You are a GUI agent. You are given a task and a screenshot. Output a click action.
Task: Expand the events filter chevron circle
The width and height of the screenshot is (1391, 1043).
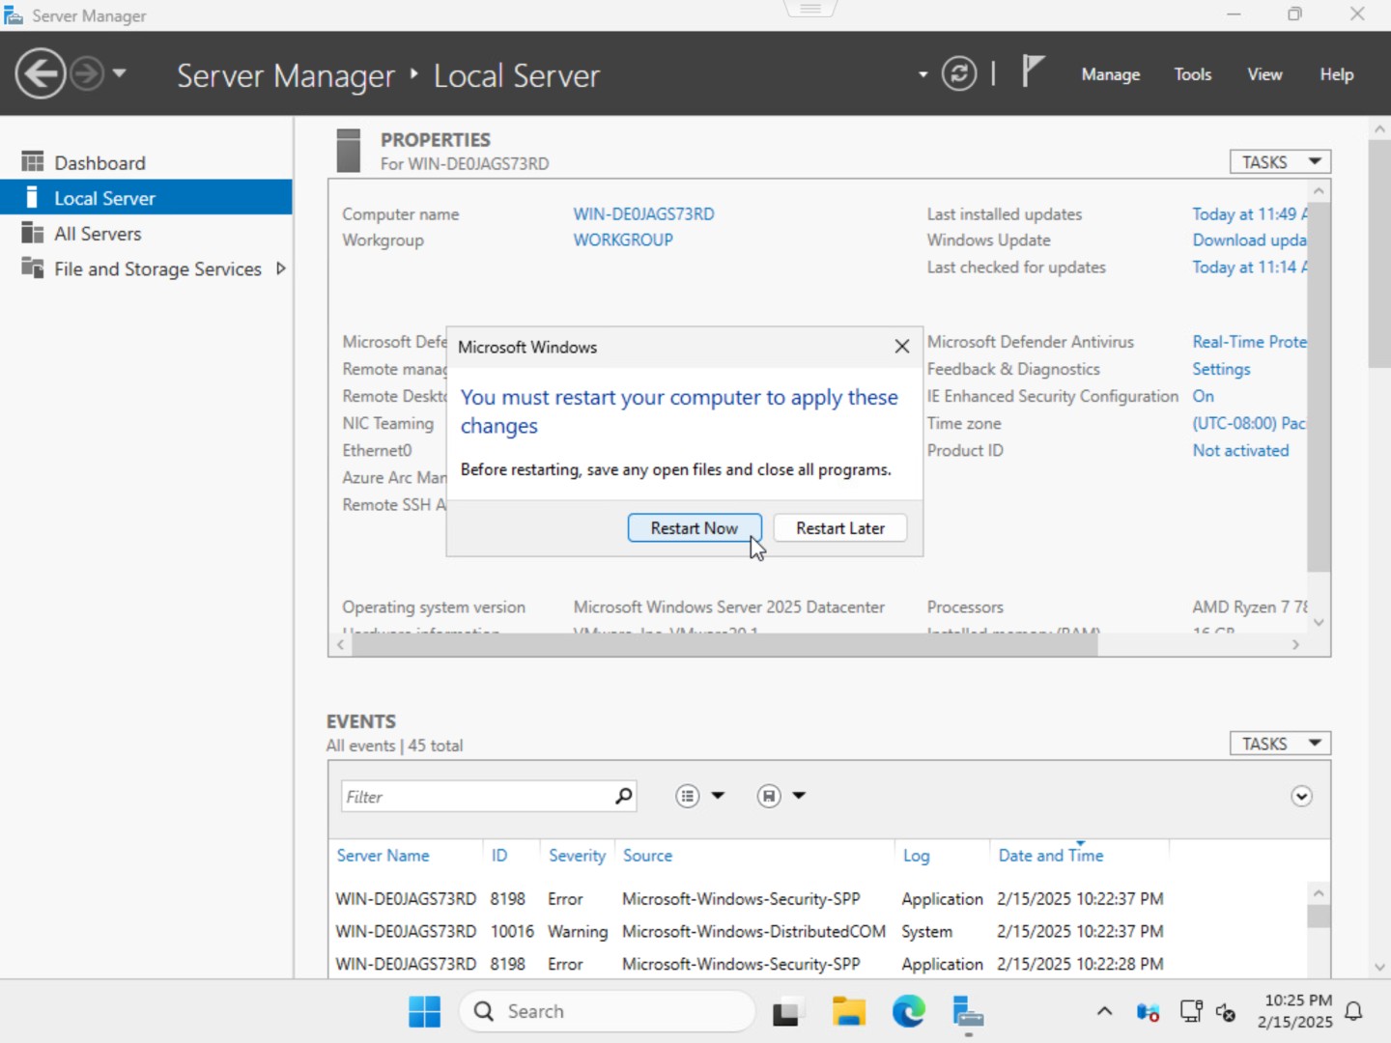1301,796
